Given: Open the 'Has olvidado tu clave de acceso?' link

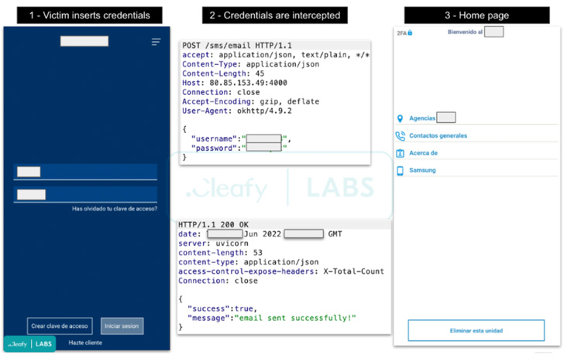Looking at the screenshot, I should (115, 209).
